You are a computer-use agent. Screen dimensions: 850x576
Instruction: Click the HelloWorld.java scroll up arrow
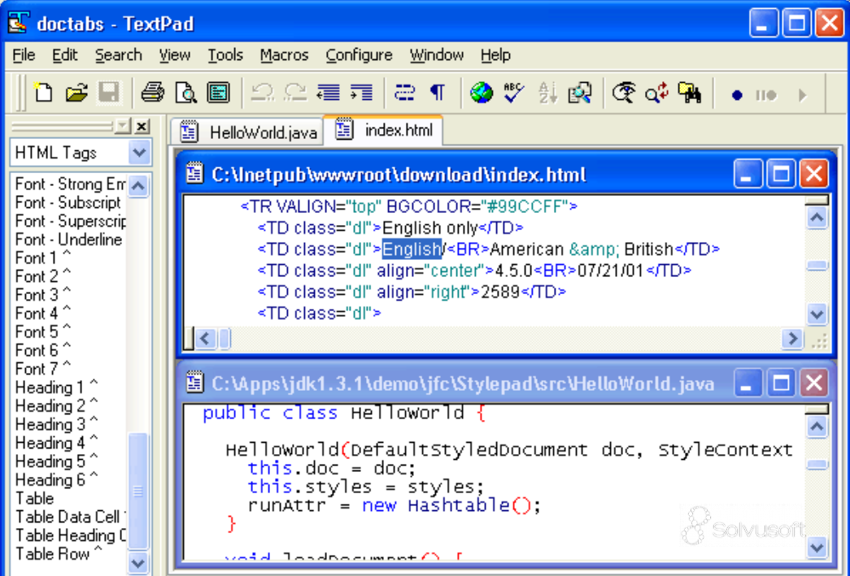point(817,427)
